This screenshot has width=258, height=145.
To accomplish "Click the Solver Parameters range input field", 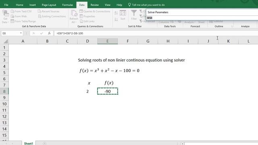I will coord(202,18).
